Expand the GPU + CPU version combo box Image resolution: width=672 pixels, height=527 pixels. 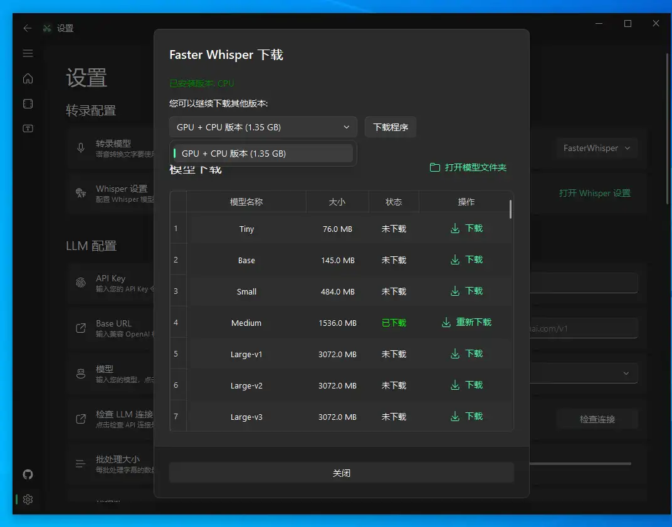coord(263,127)
